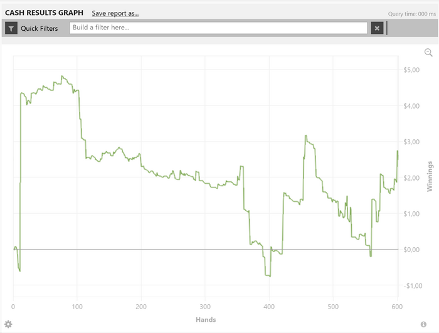Click the 'Winnings' axis title
Screen dimensions: 439x333
click(430, 176)
